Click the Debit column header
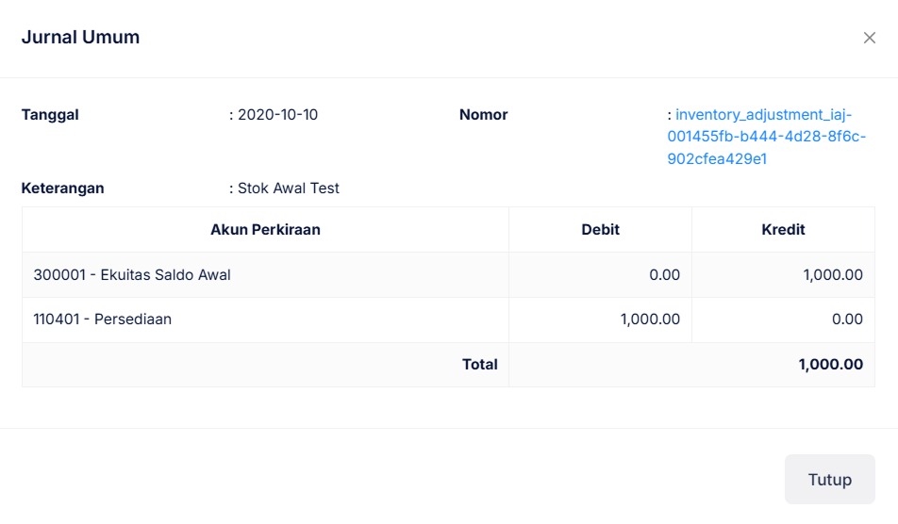Screen dimensions: 898x524 pos(600,230)
